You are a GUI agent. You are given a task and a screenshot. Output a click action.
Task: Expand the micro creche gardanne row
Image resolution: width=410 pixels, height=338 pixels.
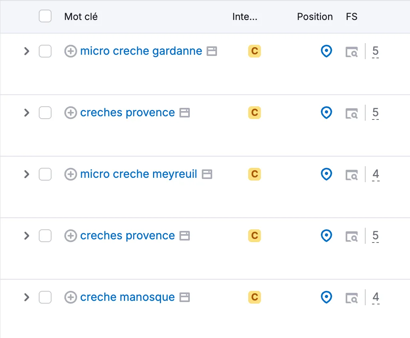(x=26, y=51)
